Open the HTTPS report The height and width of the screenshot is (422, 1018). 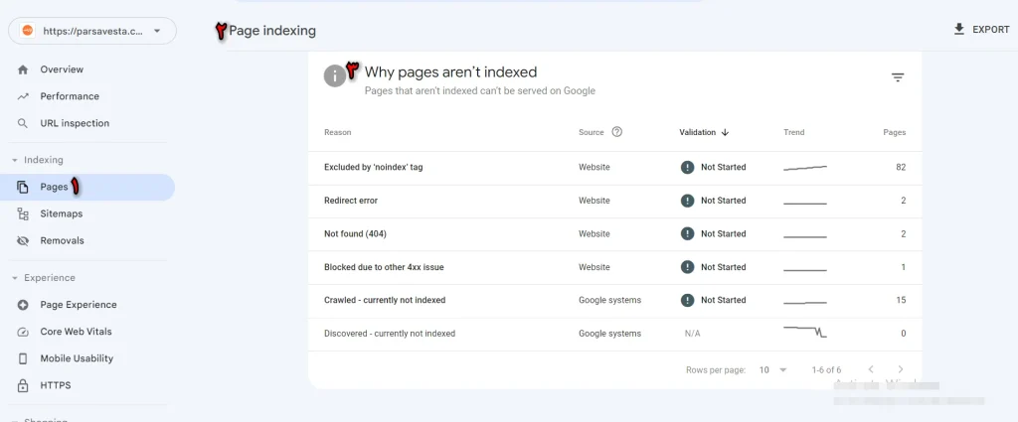(x=56, y=385)
